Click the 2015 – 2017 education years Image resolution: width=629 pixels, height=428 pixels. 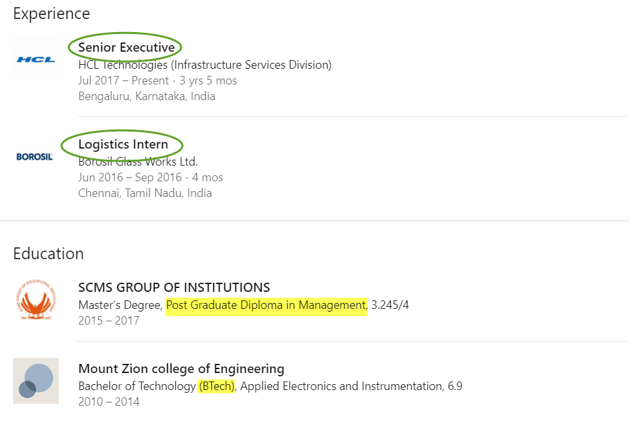click(x=109, y=321)
